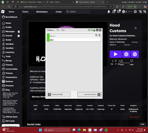148x133 pixels.
Task: Open the Help menu in TGMacro
Action: [x=63, y=30]
